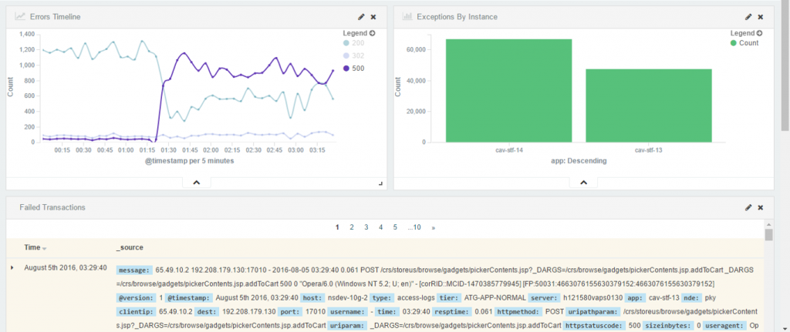Remove the Exceptions By Instance panel
Image resolution: width=790 pixels, height=332 pixels.
tap(761, 17)
